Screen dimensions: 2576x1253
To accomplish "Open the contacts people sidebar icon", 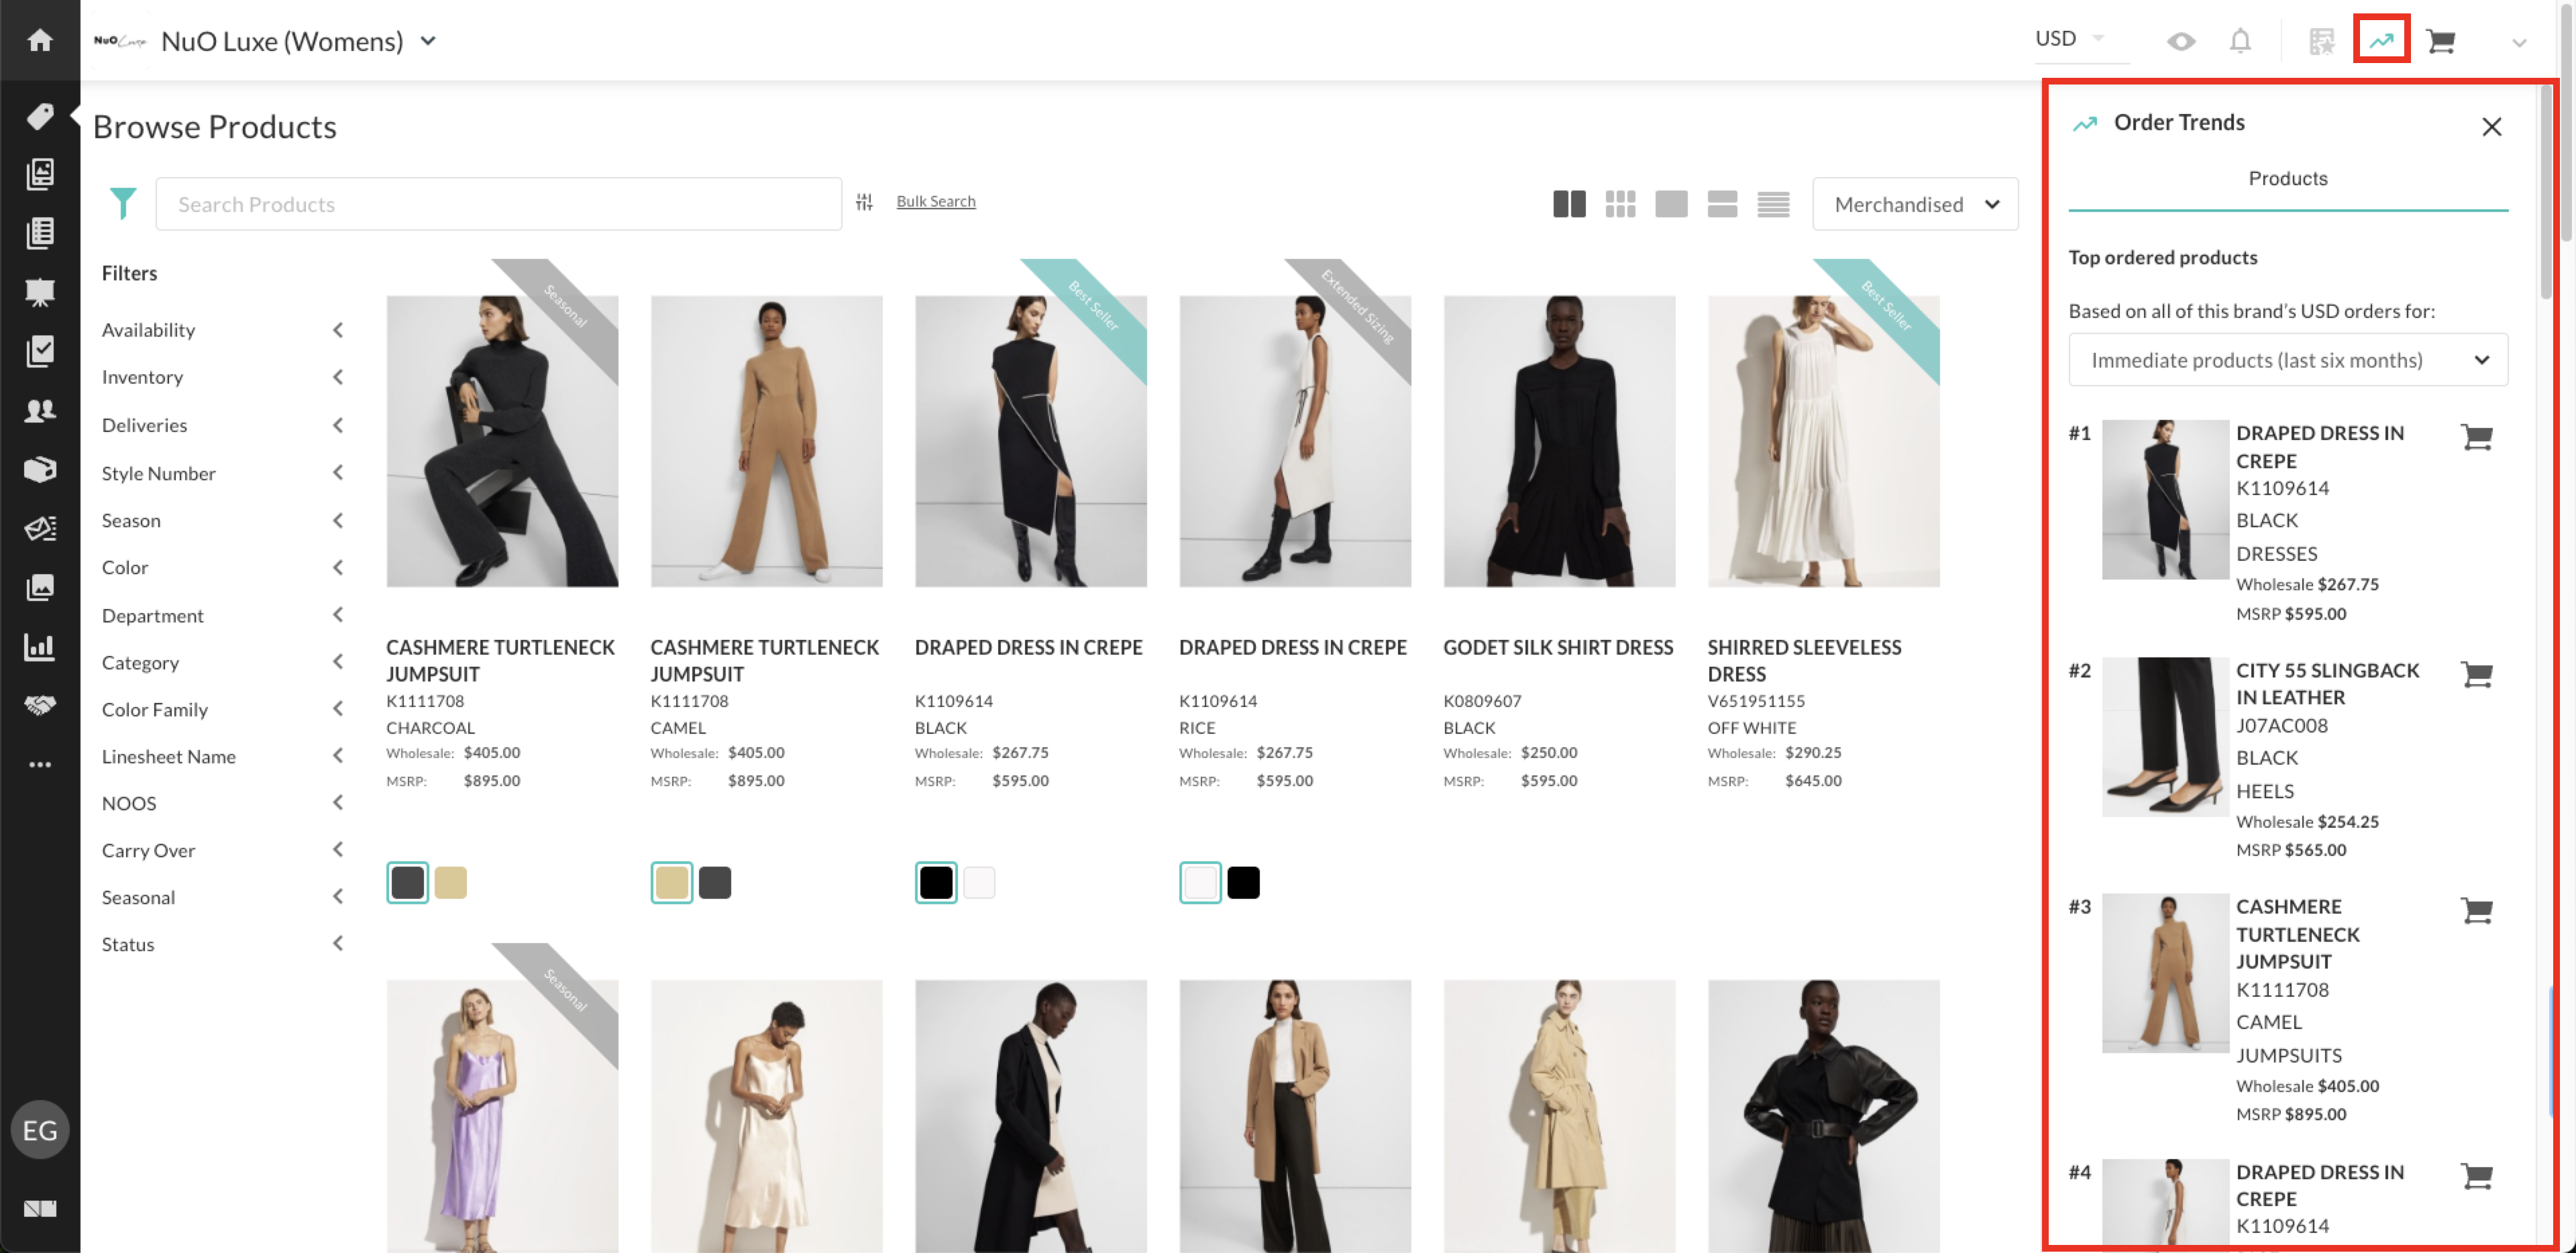I will (x=40, y=410).
